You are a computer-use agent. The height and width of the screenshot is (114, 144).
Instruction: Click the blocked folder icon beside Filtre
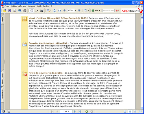25,74
